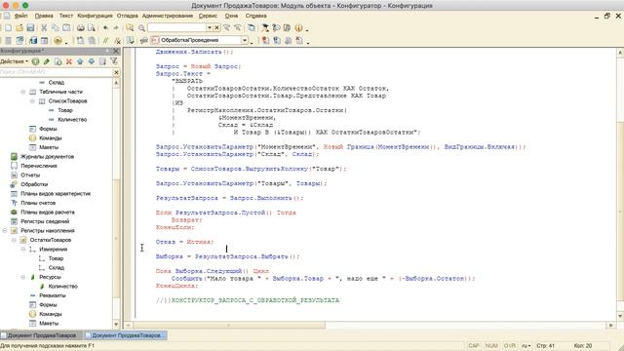
Task: Clear the configuration tree search field
Action: click(x=116, y=72)
